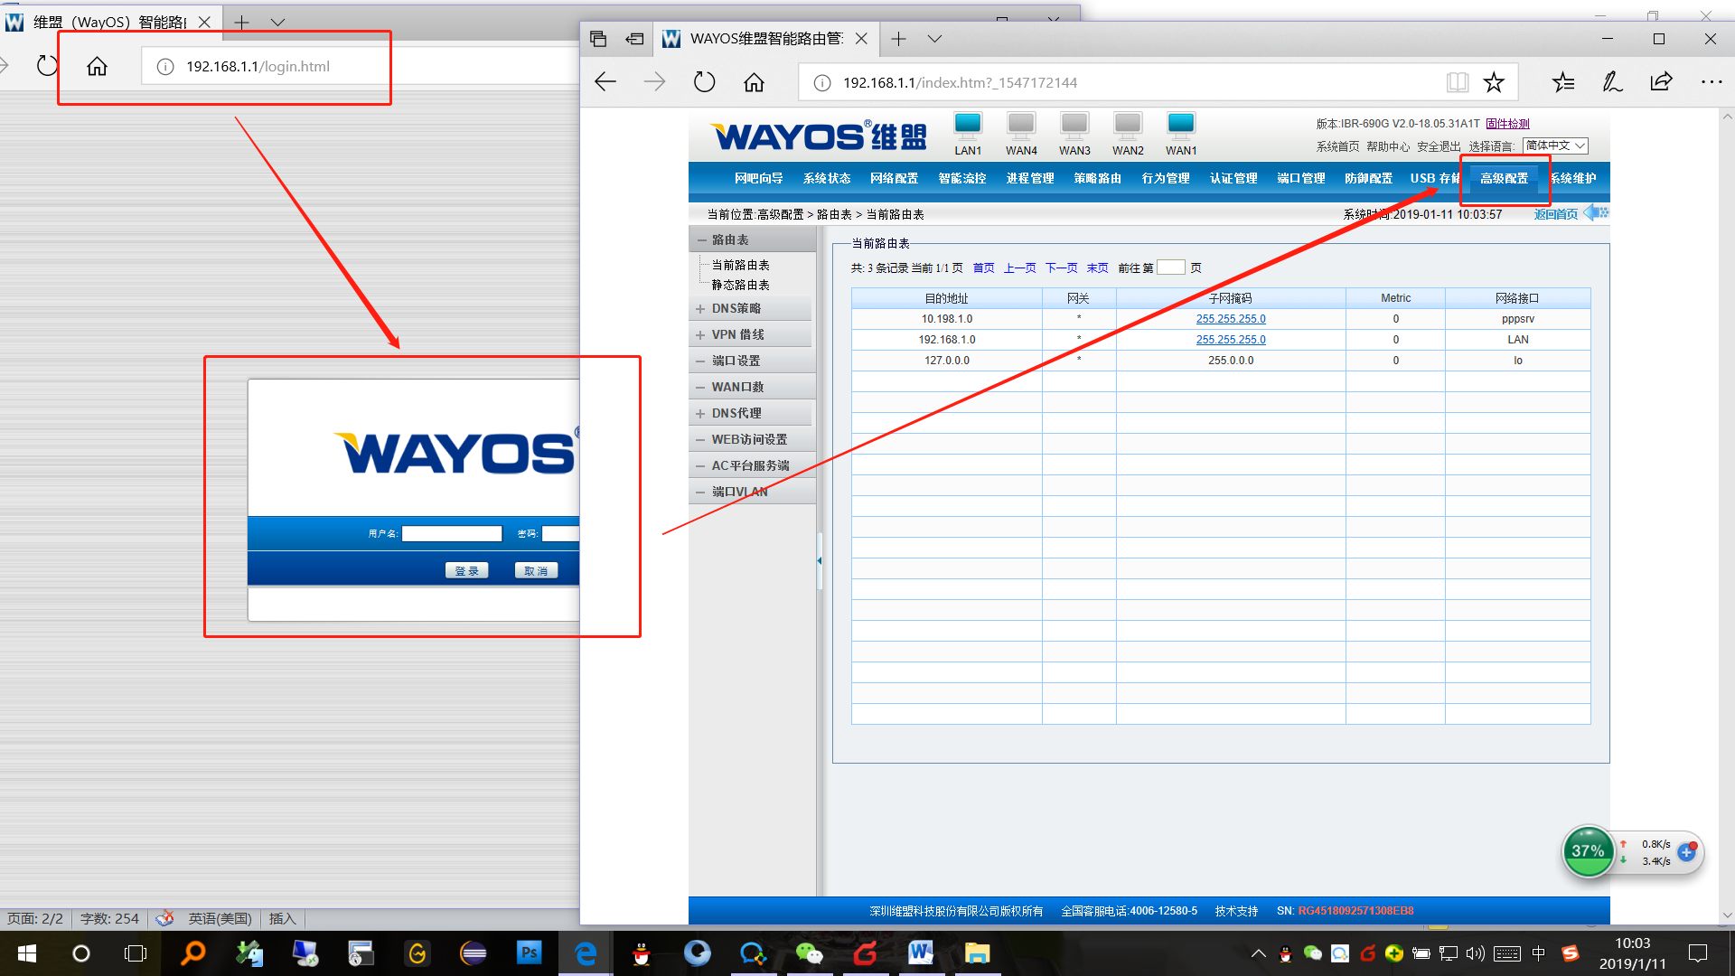1735x976 pixels.
Task: Open Task View on the taskbar
Action: 136,953
